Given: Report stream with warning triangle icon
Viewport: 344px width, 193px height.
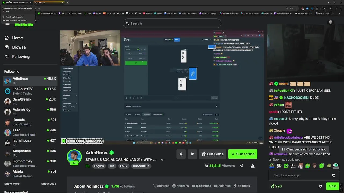Looking at the screenshot, I should click(253, 166).
